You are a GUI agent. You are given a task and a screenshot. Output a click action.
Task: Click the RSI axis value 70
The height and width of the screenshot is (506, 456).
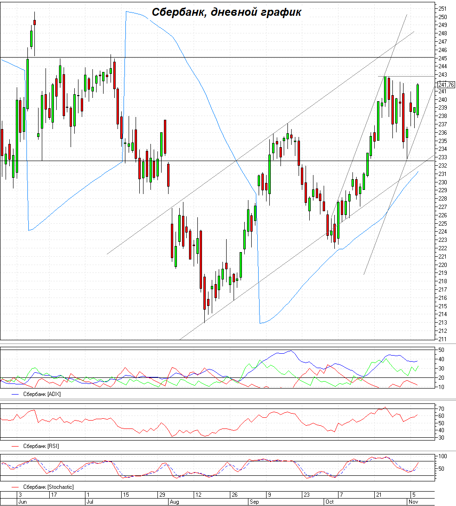tap(441, 409)
